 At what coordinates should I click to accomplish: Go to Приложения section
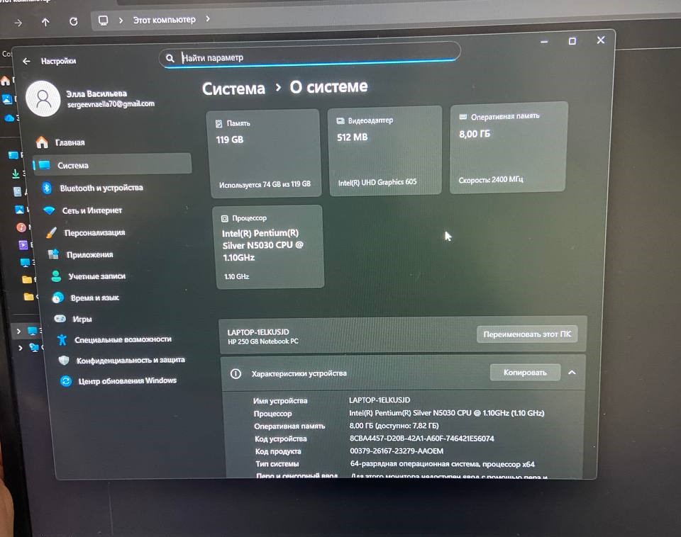[x=89, y=254]
